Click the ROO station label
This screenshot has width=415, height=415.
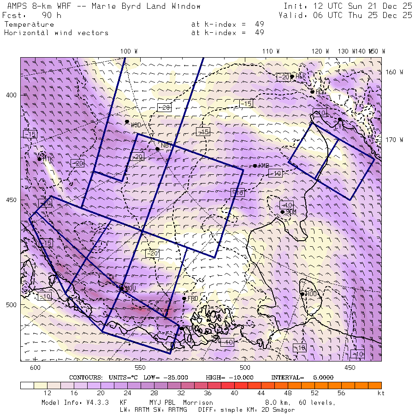[x=311, y=294]
